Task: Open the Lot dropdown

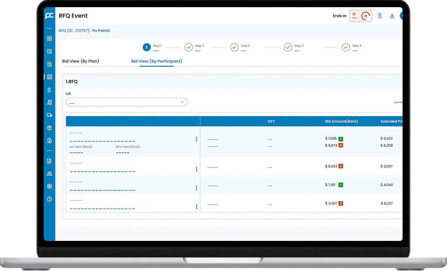Action: tap(126, 102)
